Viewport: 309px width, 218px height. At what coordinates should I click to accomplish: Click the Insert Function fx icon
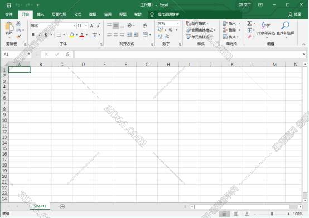click(67, 54)
